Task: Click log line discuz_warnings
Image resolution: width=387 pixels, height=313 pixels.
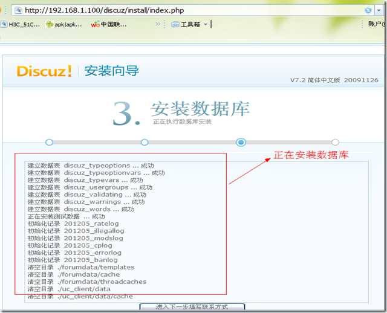Action: pos(86,202)
